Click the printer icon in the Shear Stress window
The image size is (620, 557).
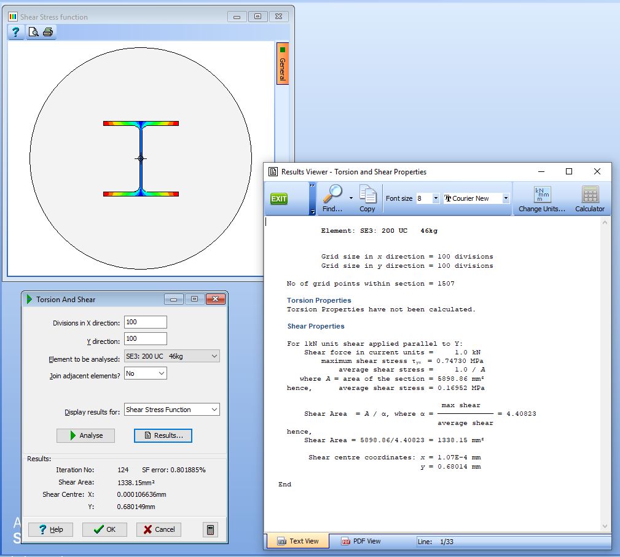[48, 33]
